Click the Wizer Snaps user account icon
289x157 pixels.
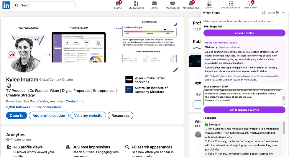coord(264,13)
